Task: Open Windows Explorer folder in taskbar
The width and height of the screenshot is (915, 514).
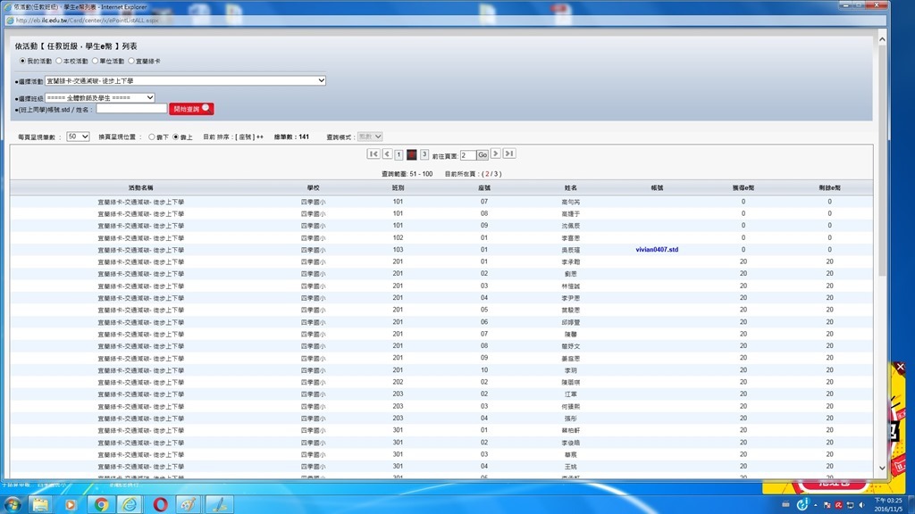Action: tap(40, 504)
